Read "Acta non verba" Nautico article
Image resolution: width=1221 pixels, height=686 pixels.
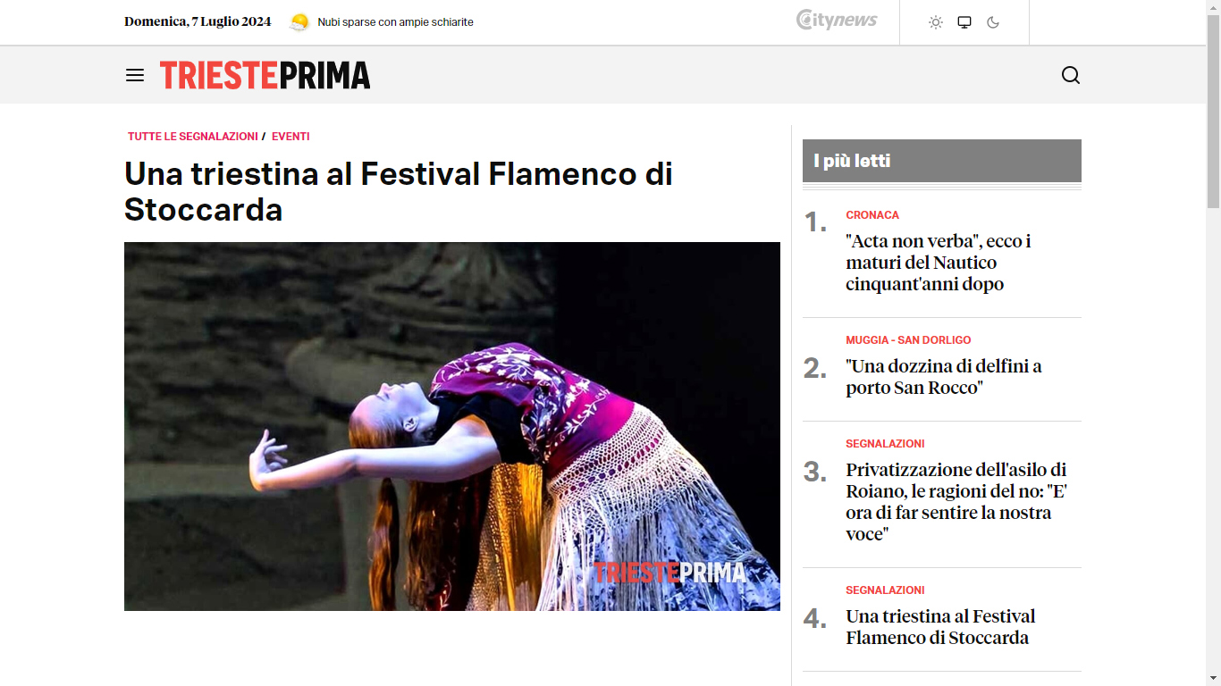(x=939, y=263)
